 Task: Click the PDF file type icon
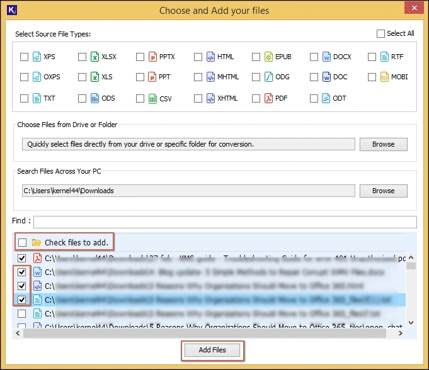pos(268,98)
